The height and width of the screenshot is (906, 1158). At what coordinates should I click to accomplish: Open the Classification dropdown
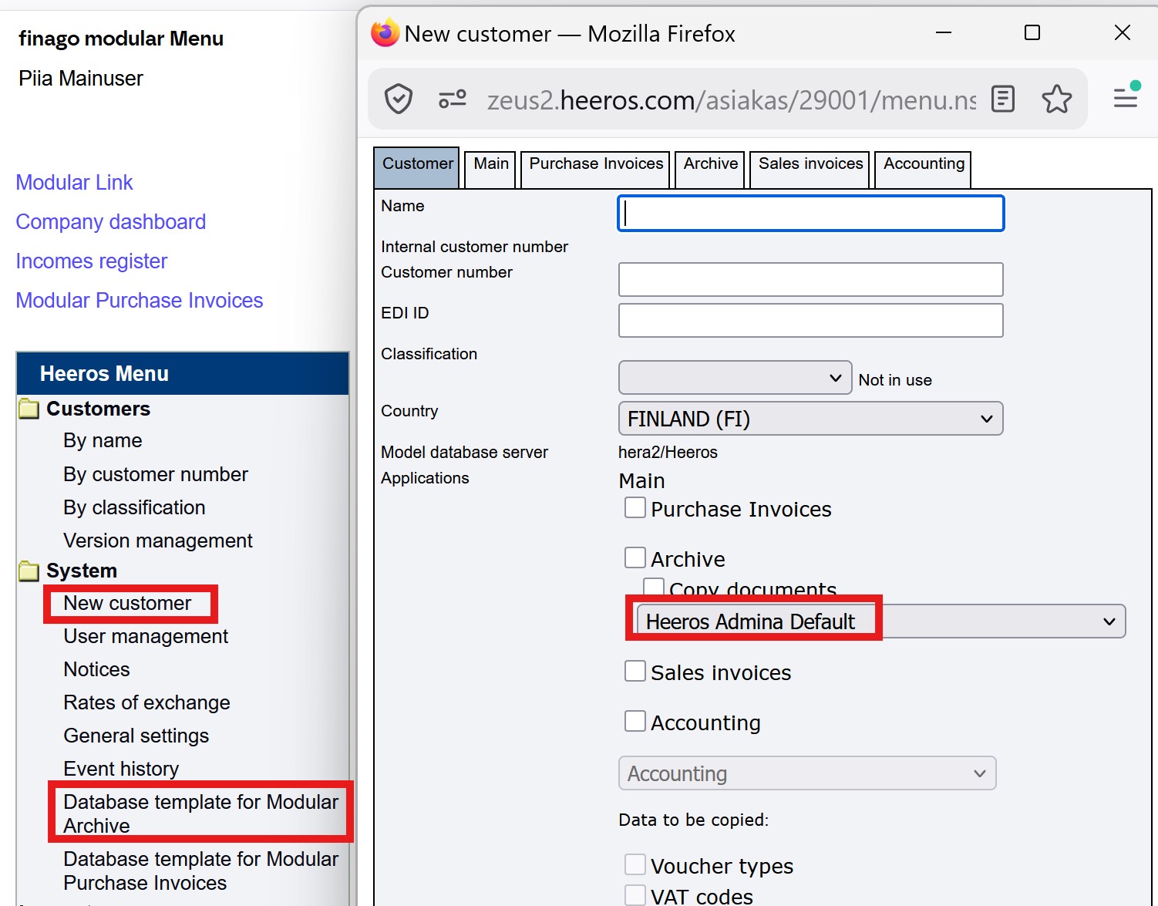point(735,378)
